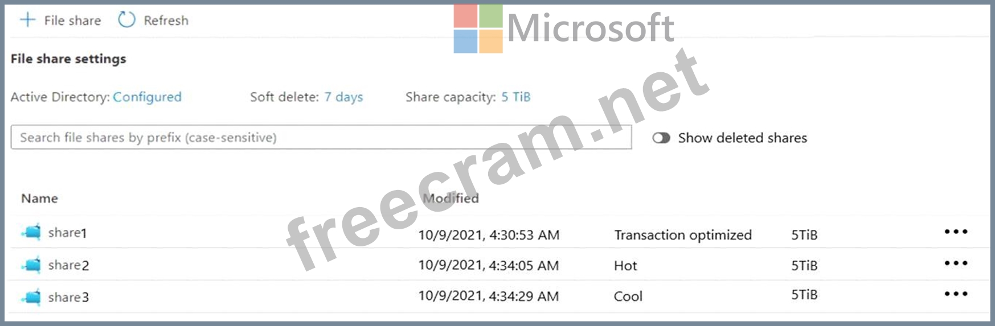The width and height of the screenshot is (995, 326).
Task: Click the search file shares field
Action: [321, 138]
